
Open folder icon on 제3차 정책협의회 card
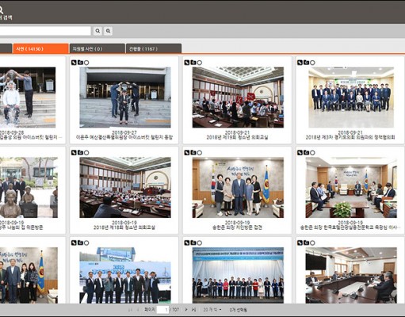click(306, 63)
